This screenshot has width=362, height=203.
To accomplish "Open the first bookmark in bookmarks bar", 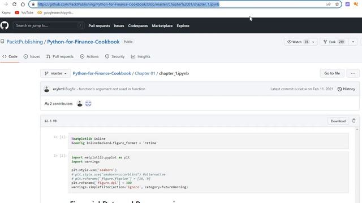I will [x=6, y=12].
